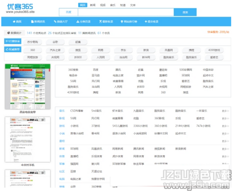Open the 折800 pill link
Image resolution: width=232 pixels, height=191 pixels.
78,57
